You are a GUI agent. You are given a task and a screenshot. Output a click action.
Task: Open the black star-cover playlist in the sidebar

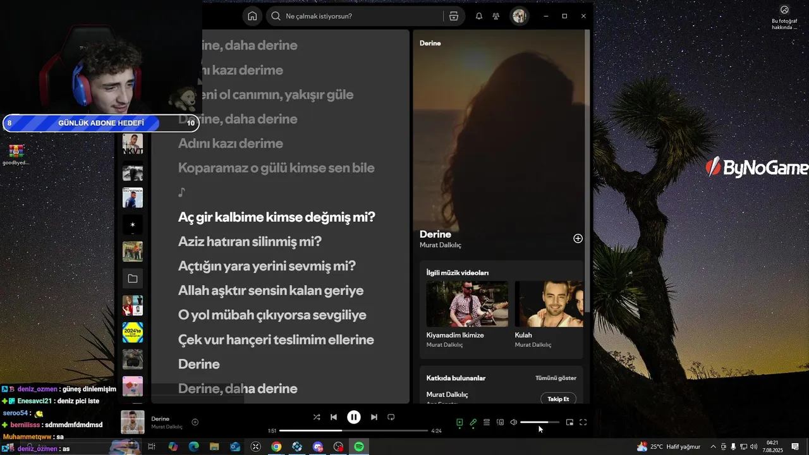133,224
